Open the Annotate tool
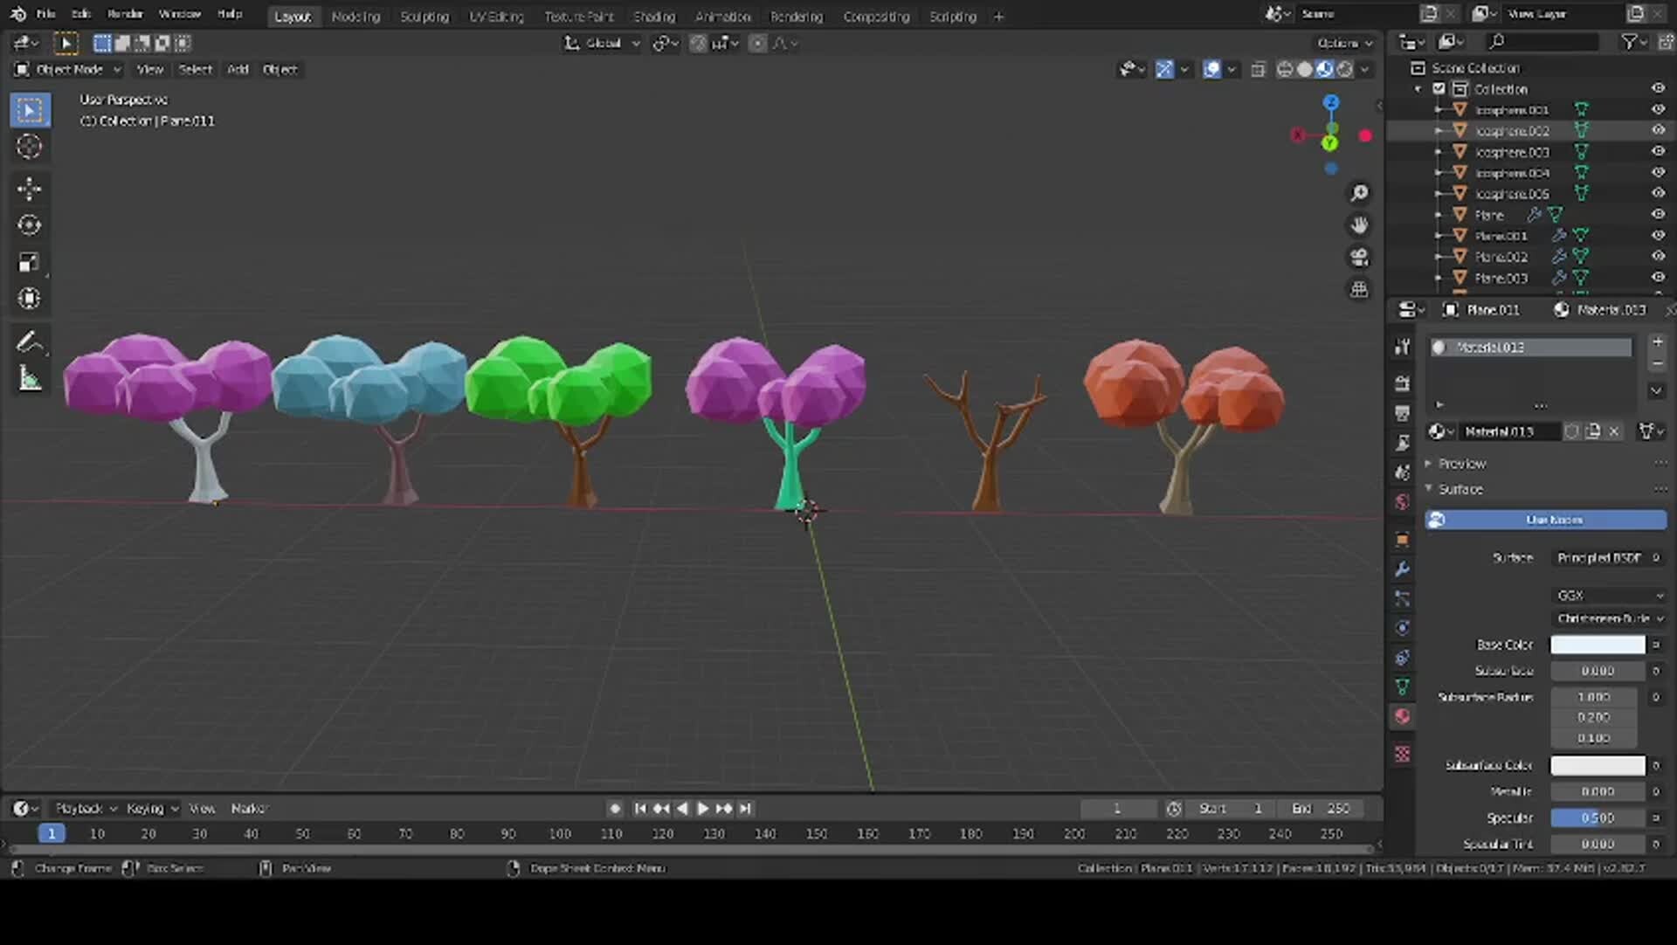Viewport: 1677px width, 945px height. tap(29, 341)
